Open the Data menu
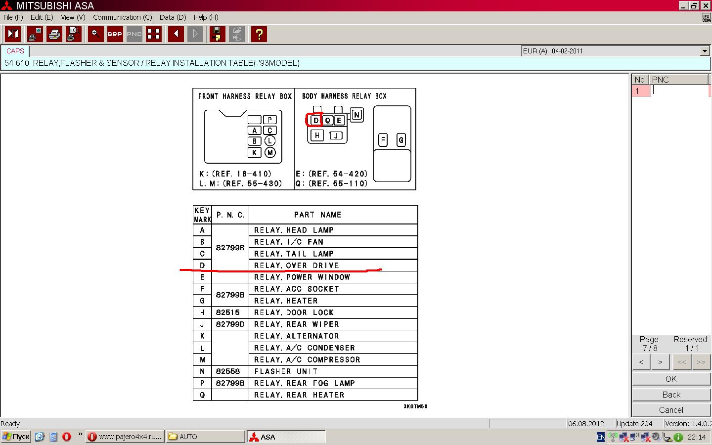The height and width of the screenshot is (445, 712). tap(173, 17)
